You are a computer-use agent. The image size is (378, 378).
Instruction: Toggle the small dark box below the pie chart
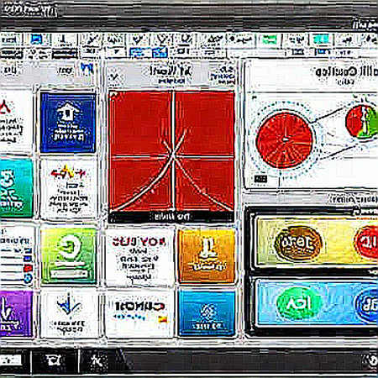click(260, 179)
